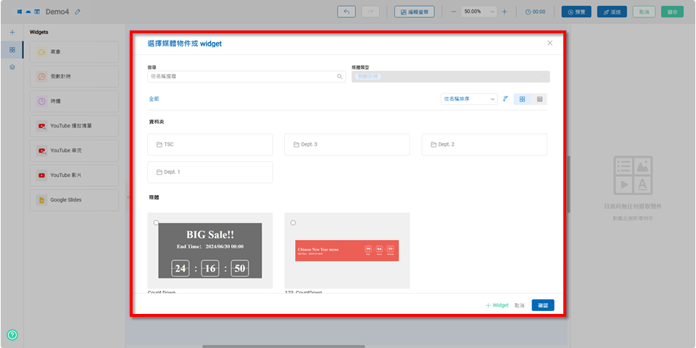Open the layers icon in left sidebar
This screenshot has width=696, height=348.
click(x=12, y=67)
